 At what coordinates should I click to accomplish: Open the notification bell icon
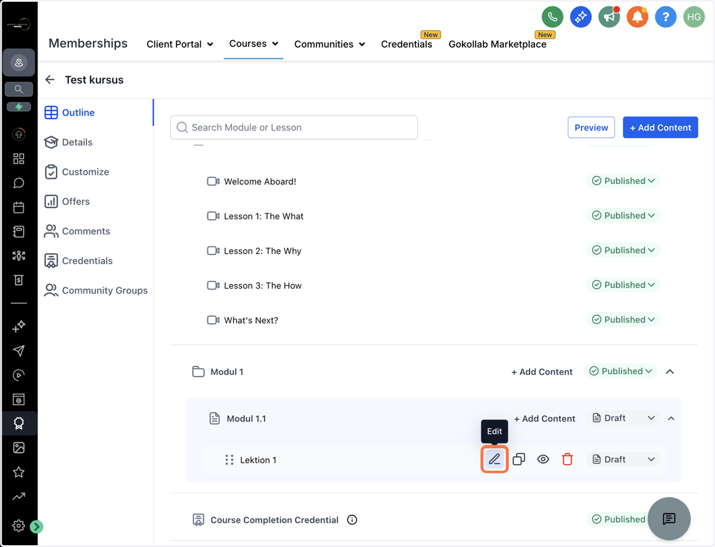click(637, 17)
